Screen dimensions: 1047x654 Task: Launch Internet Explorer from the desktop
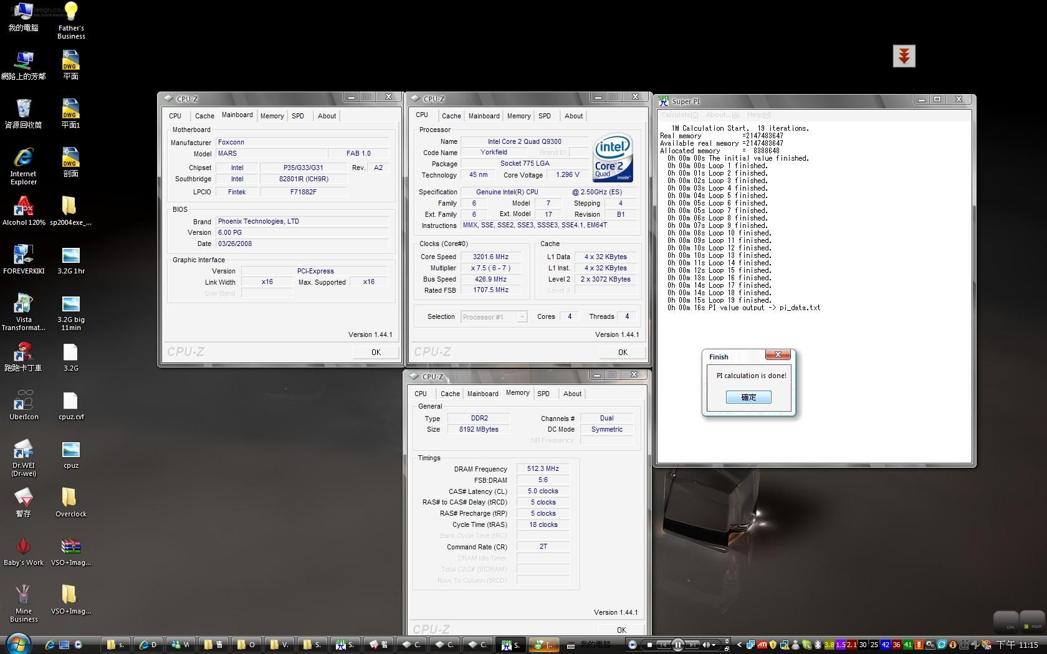coord(23,166)
